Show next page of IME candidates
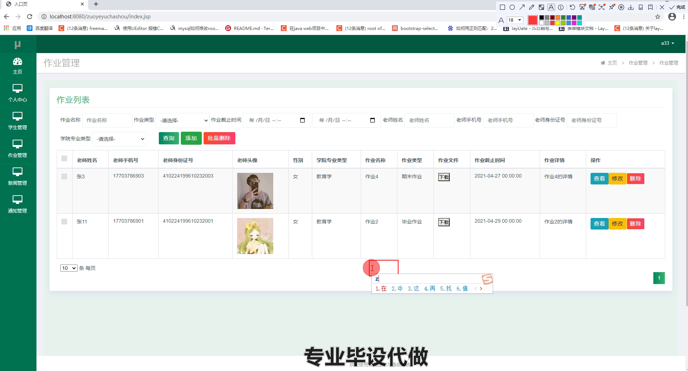This screenshot has height=371, width=688. pyautogui.click(x=481, y=288)
